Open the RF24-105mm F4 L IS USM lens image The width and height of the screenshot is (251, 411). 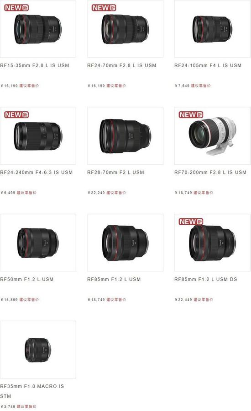pos(212,29)
